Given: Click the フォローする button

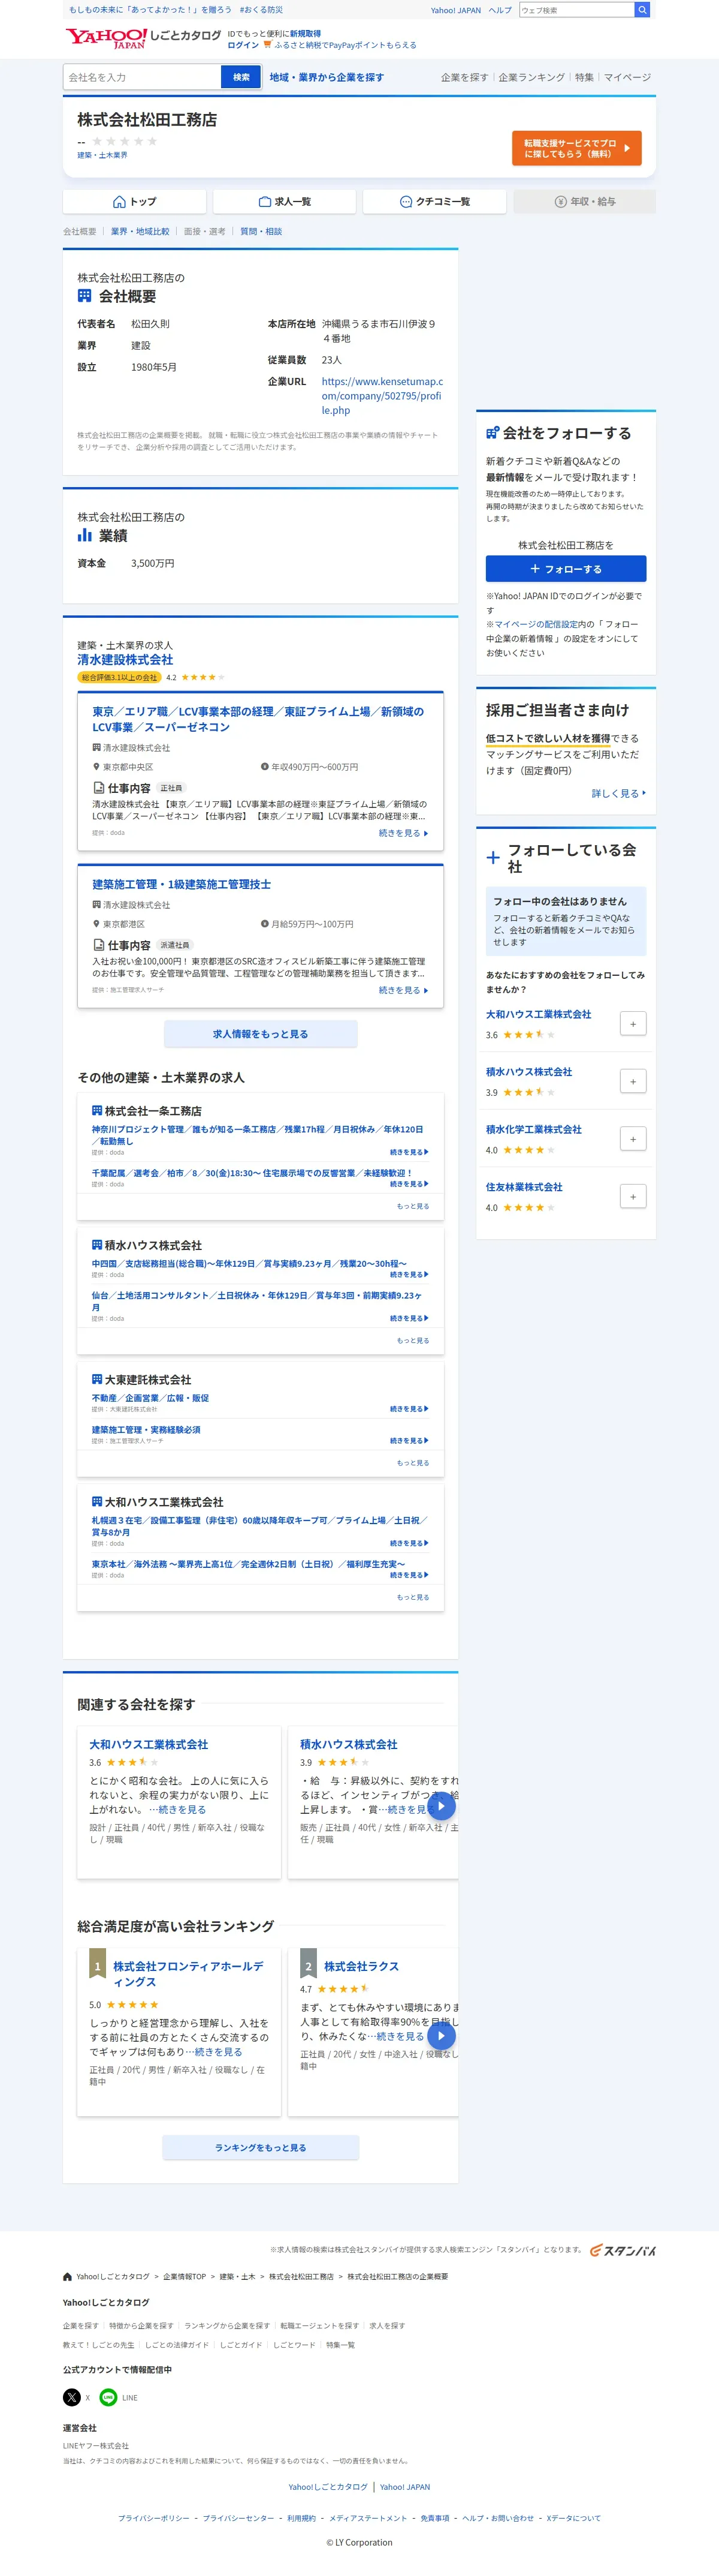Looking at the screenshot, I should 566,569.
